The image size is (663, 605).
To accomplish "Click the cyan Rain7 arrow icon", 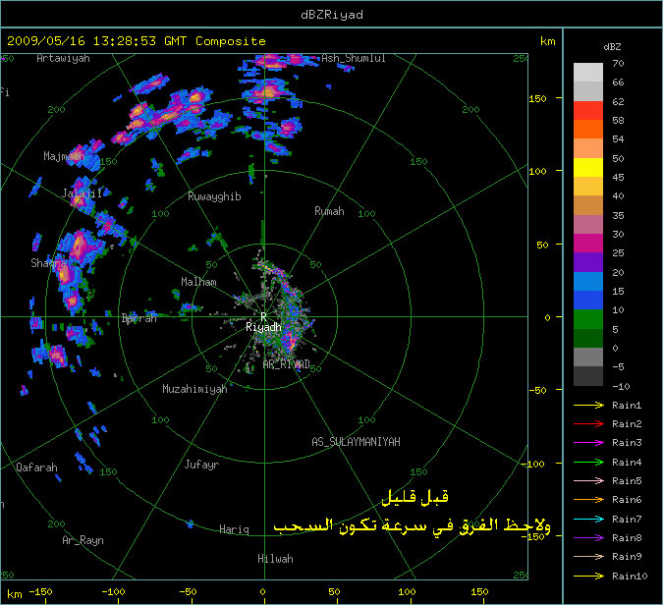I will tap(588, 519).
